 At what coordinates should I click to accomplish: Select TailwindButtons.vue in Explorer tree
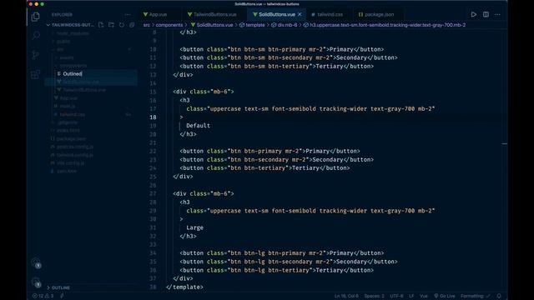[84, 90]
